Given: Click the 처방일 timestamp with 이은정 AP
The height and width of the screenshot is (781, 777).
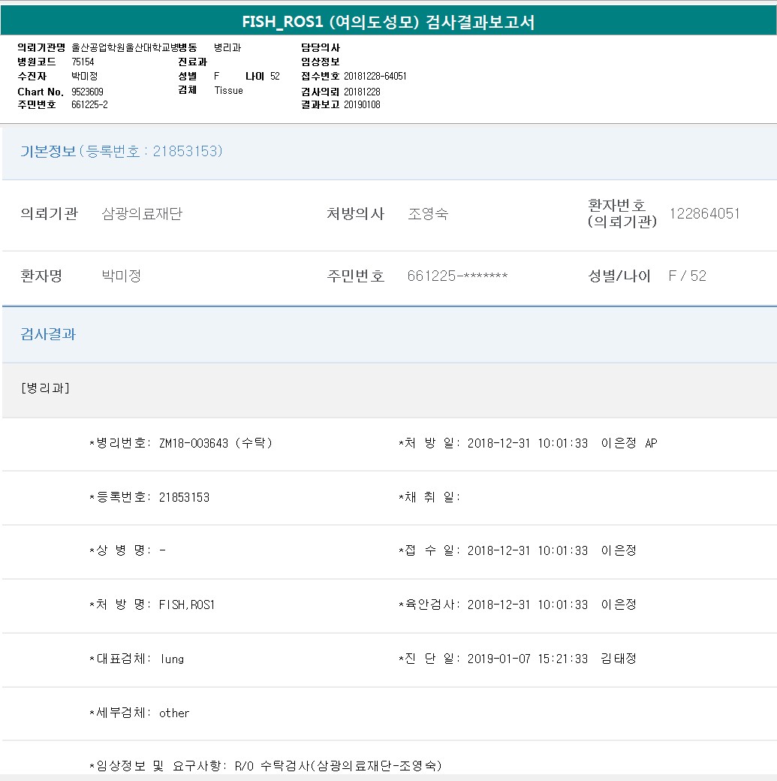Looking at the screenshot, I should pyautogui.click(x=562, y=443).
